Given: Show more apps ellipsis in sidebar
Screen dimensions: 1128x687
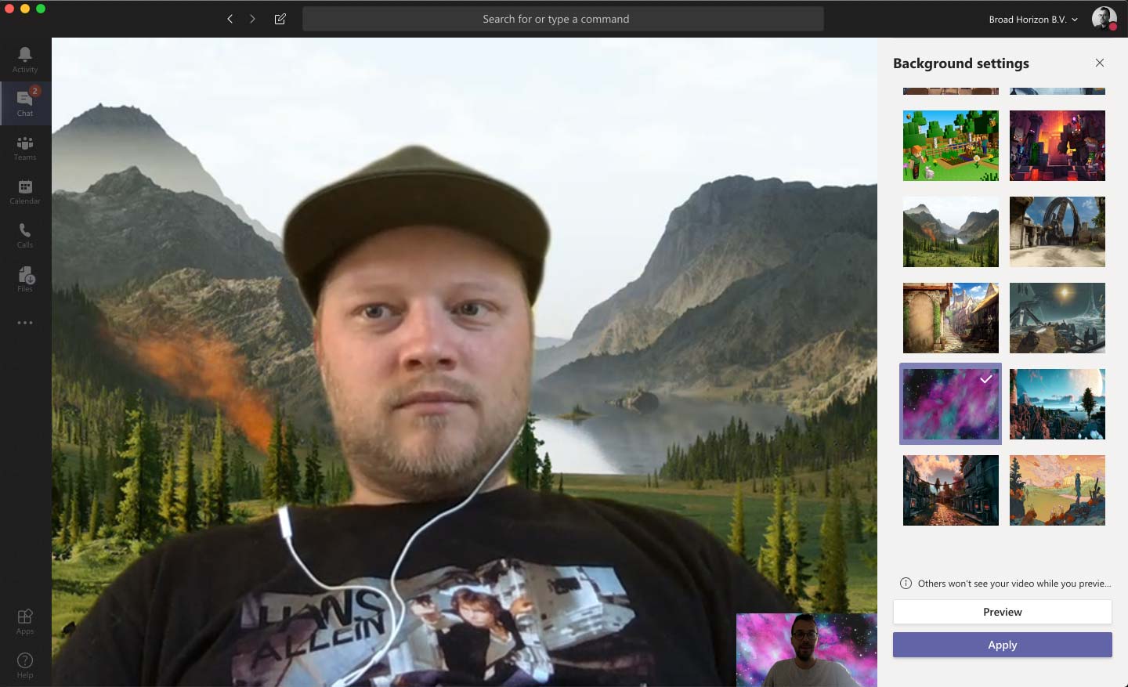Looking at the screenshot, I should [x=25, y=323].
